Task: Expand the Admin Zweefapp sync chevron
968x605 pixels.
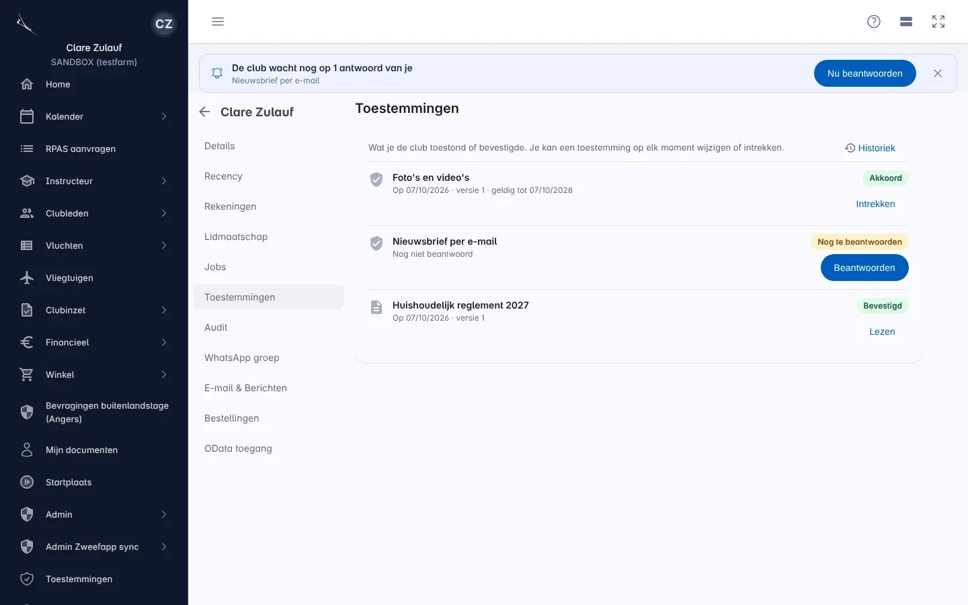Action: click(164, 547)
